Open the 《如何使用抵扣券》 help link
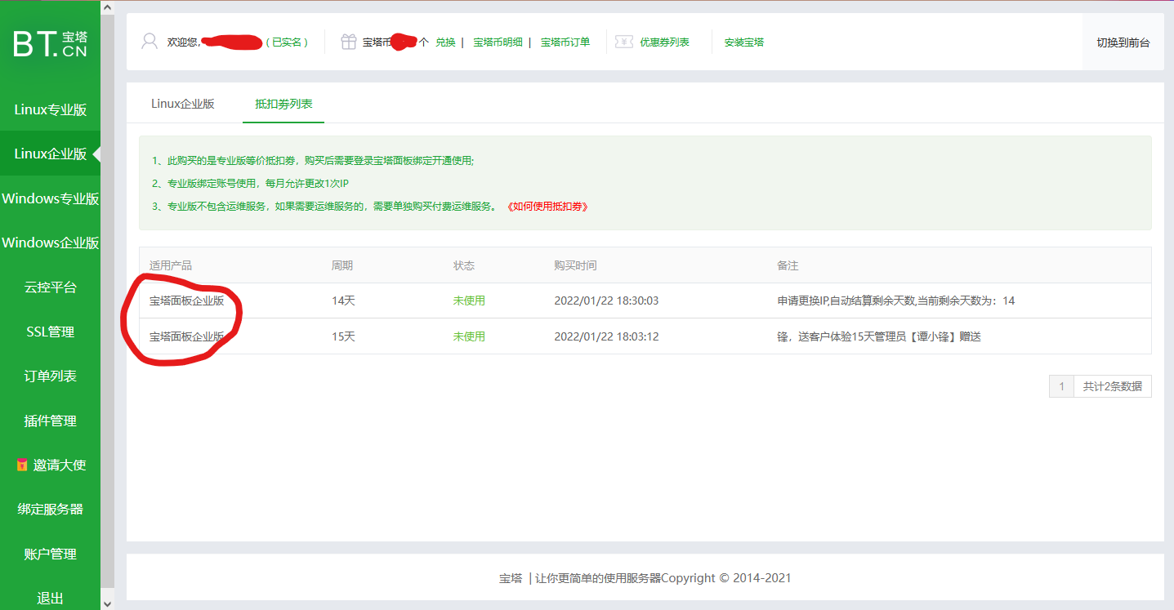1174x610 pixels. point(547,207)
